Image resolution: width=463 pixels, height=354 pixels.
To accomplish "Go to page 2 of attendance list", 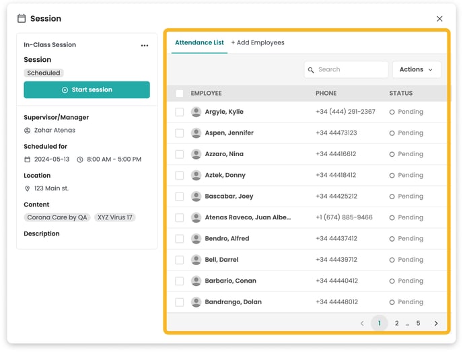I will click(396, 323).
